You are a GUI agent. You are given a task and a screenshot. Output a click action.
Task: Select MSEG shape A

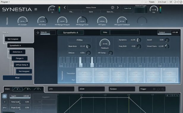18,89
